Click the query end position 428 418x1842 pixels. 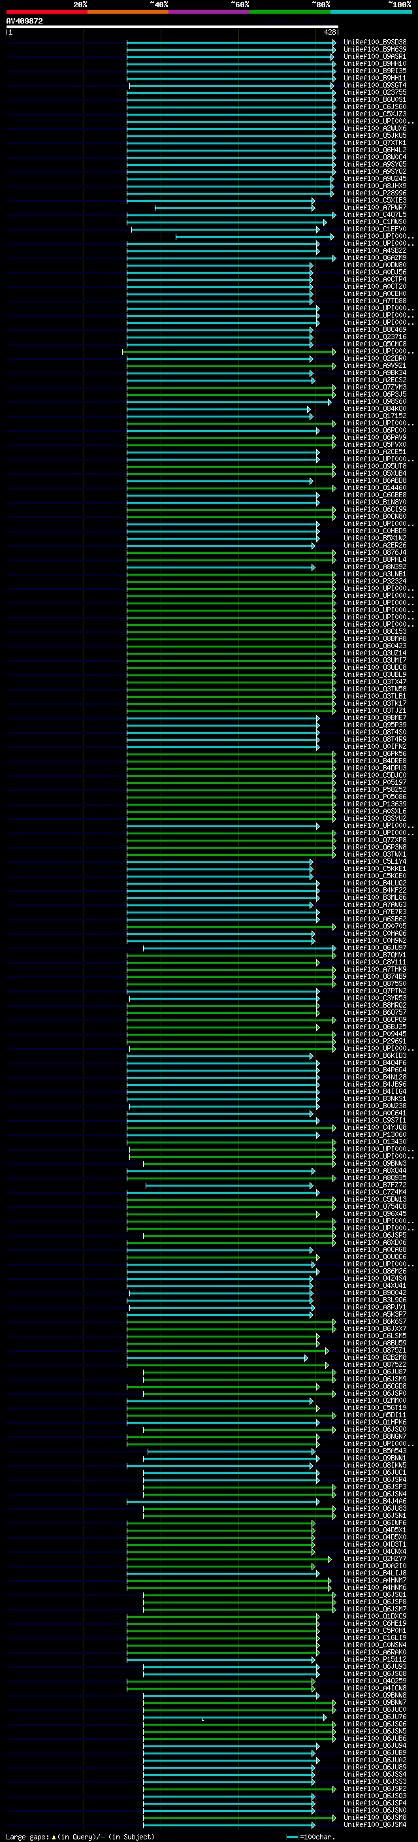coord(329,32)
